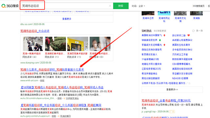The image size is (210, 118).
Task: Open 快照 beside wuhu.ganji.com url
Action: point(54,116)
